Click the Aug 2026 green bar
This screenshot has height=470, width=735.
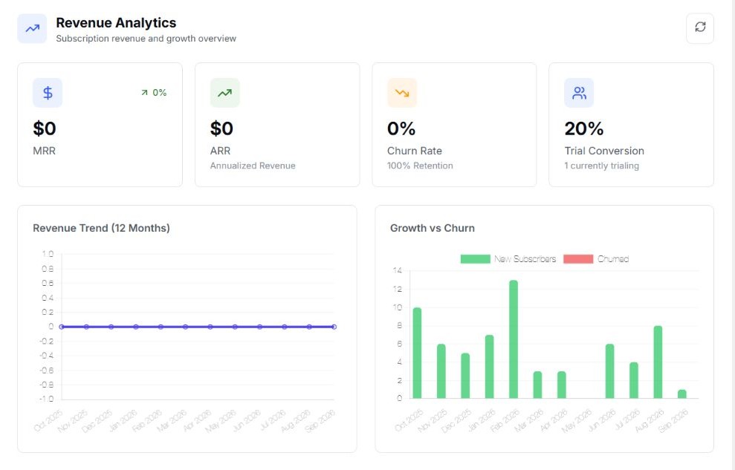point(658,362)
